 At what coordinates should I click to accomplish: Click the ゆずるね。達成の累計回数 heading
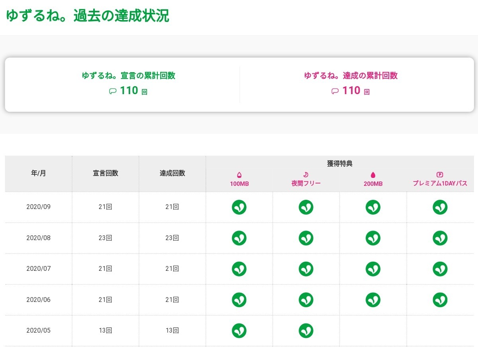pyautogui.click(x=351, y=76)
